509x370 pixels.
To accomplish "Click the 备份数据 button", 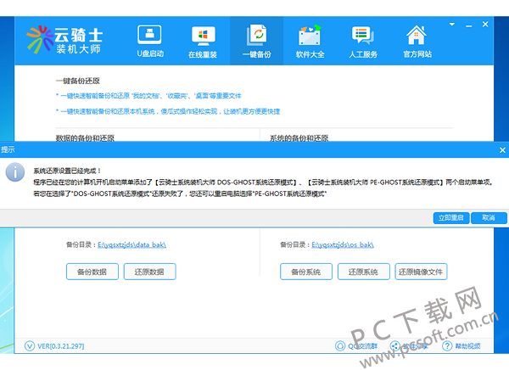I will pyautogui.click(x=92, y=272).
